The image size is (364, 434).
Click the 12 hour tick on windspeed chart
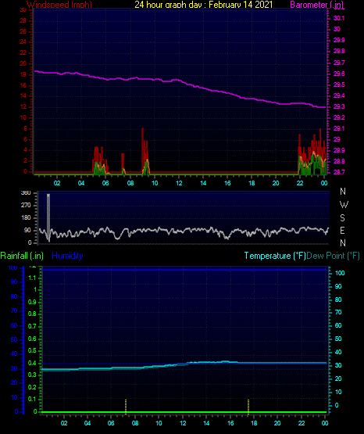click(179, 183)
